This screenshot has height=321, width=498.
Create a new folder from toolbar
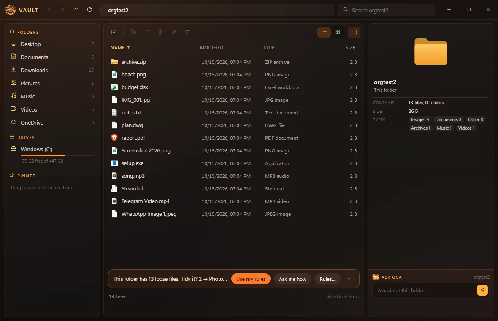[x=114, y=32]
